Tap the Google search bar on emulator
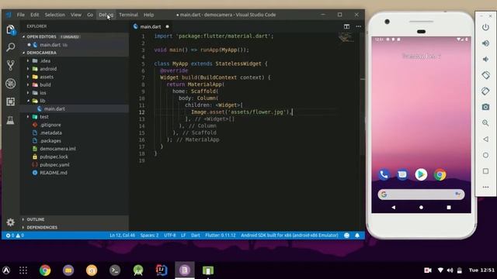This screenshot has height=279, width=497. pyautogui.click(x=421, y=195)
